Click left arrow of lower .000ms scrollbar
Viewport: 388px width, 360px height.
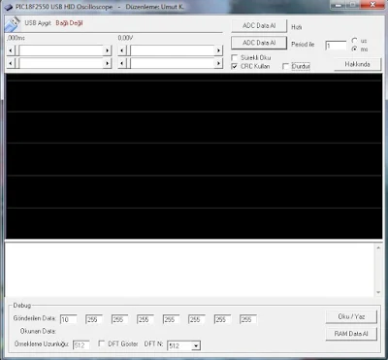pyautogui.click(x=11, y=63)
